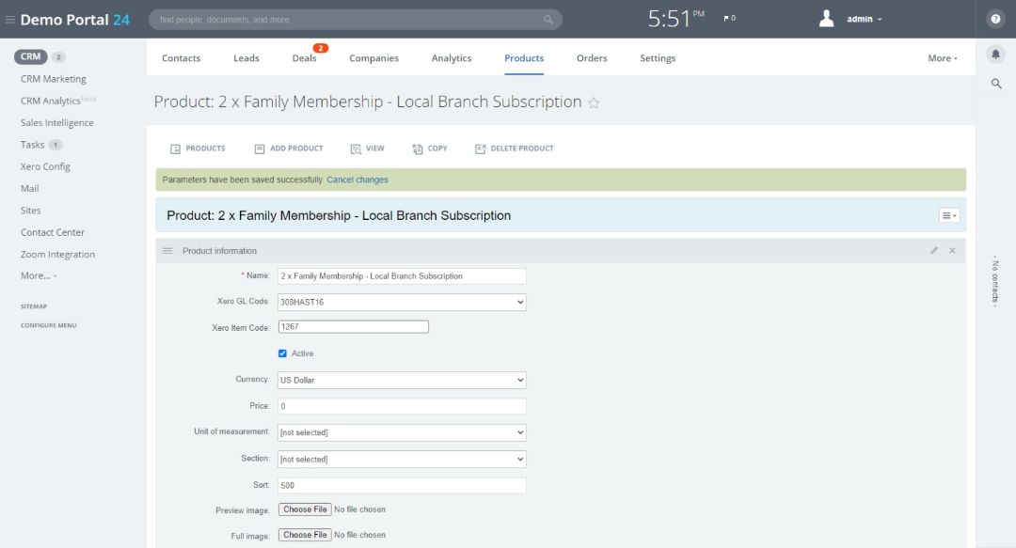This screenshot has width=1016, height=548.
Task: Open the Analytics tab
Action: [x=452, y=58]
